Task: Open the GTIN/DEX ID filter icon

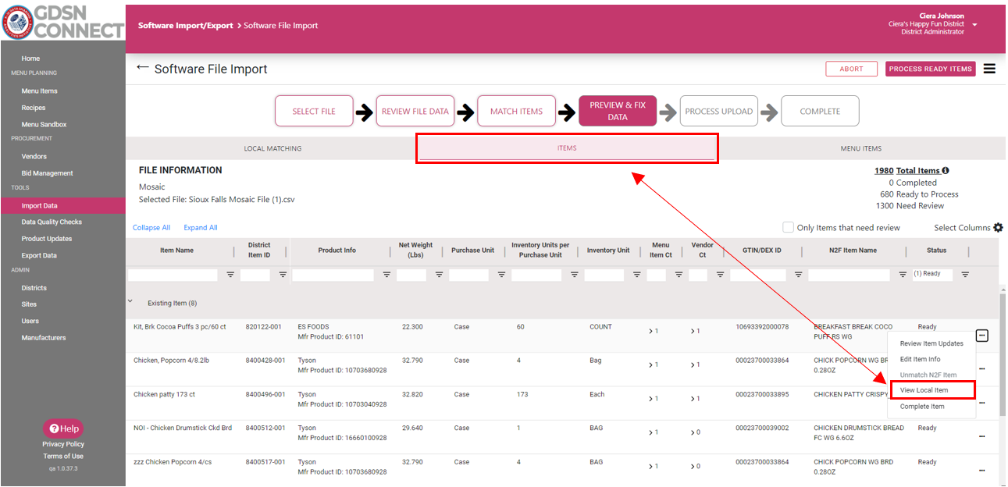Action: [x=798, y=275]
